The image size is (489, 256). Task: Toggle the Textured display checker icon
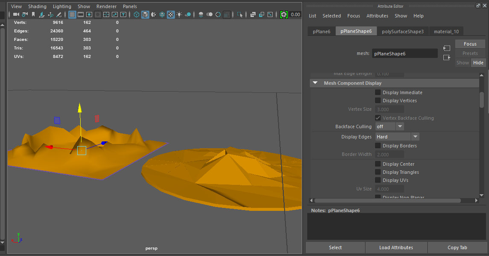tap(171, 14)
